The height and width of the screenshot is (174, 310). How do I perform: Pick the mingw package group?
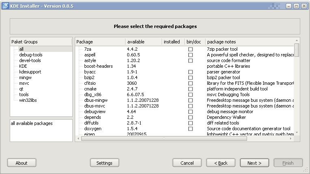25,77
